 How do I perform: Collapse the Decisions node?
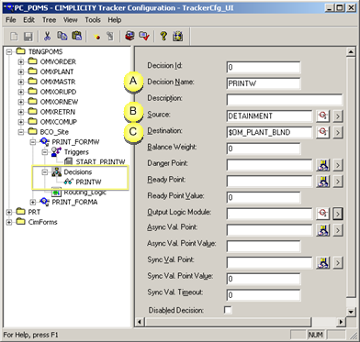(x=45, y=172)
